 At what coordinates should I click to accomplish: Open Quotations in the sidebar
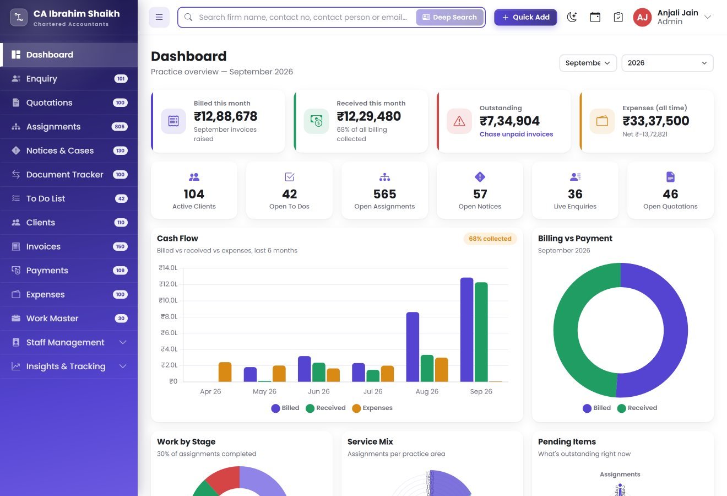pos(69,103)
